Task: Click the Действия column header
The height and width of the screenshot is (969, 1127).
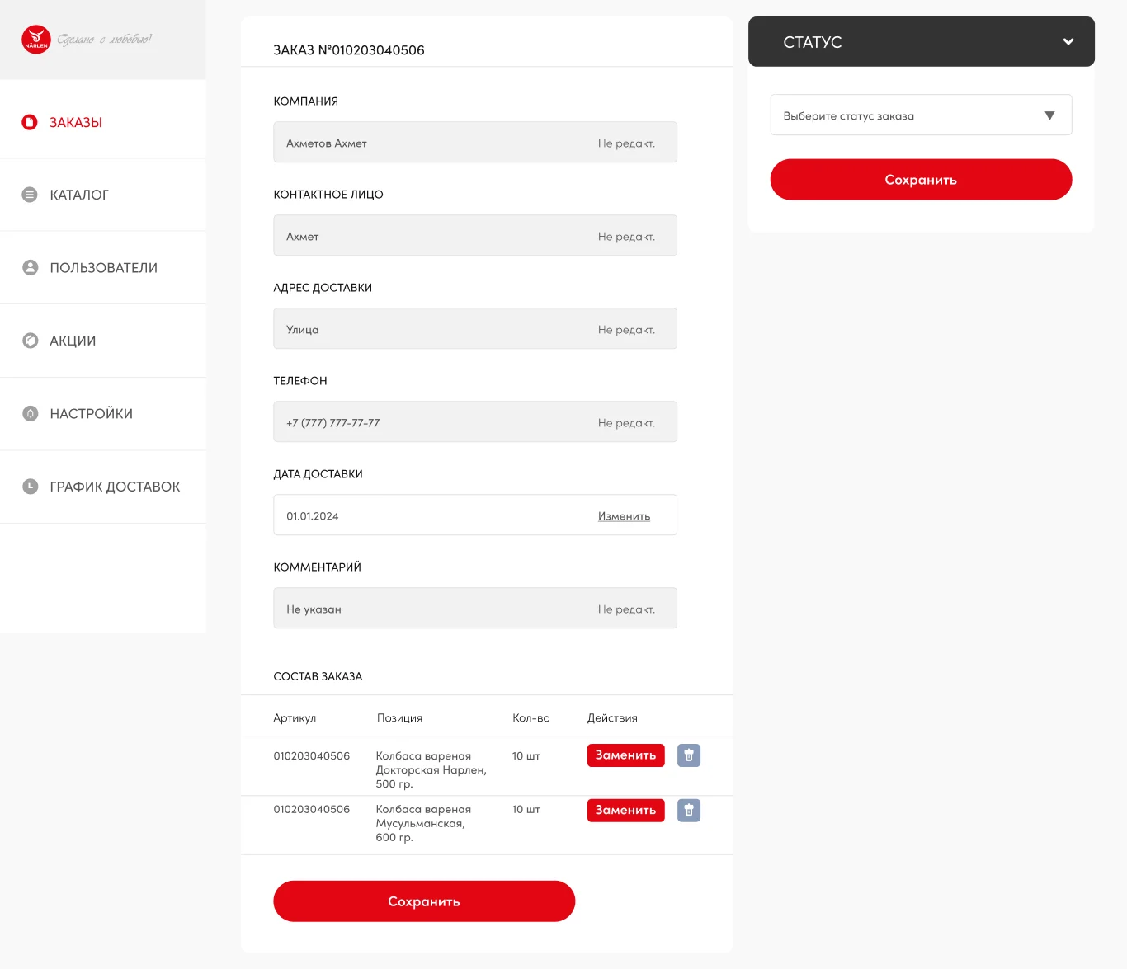Action: pyautogui.click(x=612, y=717)
